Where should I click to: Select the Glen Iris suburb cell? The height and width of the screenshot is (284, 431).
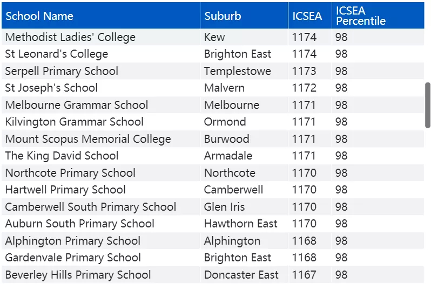click(224, 207)
